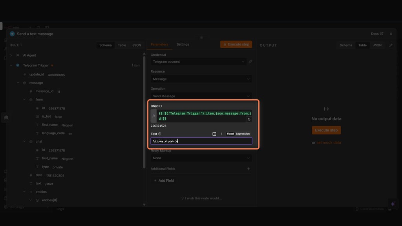The image size is (402, 226).
Task: Click the expand editor icon in Chat ID field
Action: [x=249, y=119]
